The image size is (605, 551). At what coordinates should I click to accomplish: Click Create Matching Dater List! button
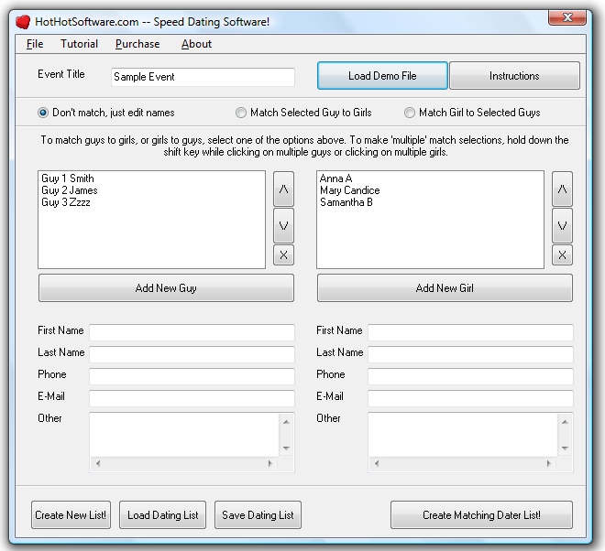(x=481, y=515)
